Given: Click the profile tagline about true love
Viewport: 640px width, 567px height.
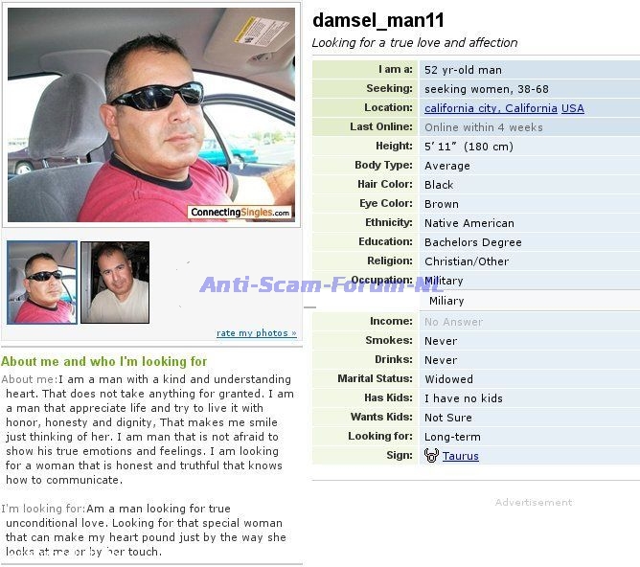Looking at the screenshot, I should [415, 42].
